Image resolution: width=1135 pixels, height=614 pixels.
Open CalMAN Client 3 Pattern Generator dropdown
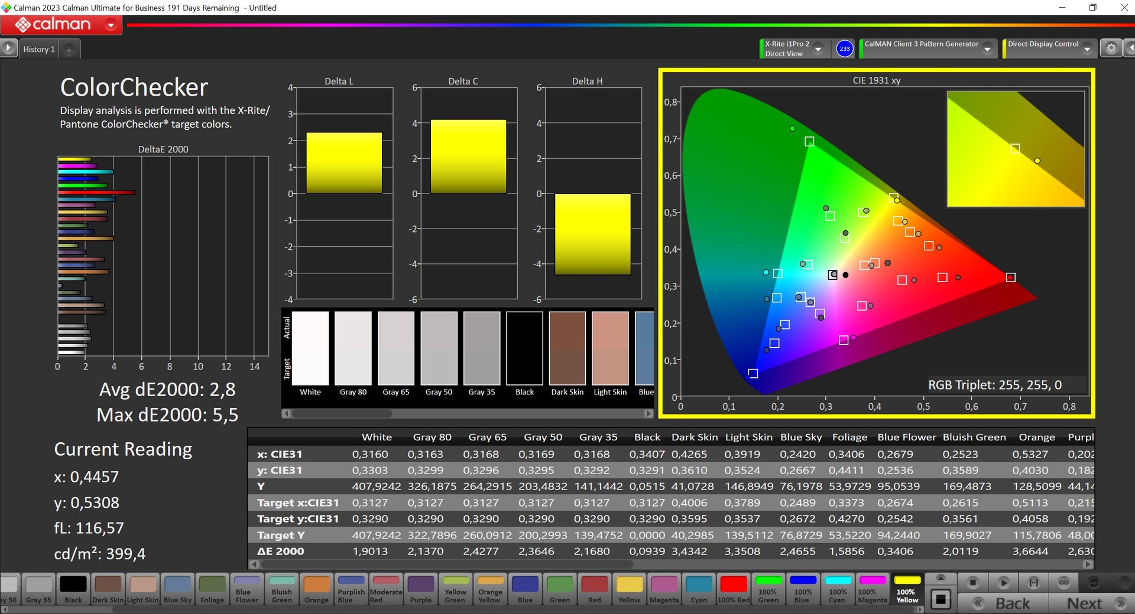(x=987, y=49)
